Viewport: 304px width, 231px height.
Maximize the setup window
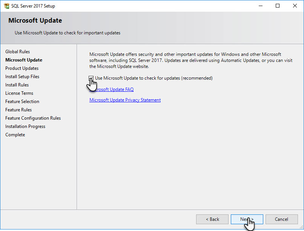click(278, 6)
